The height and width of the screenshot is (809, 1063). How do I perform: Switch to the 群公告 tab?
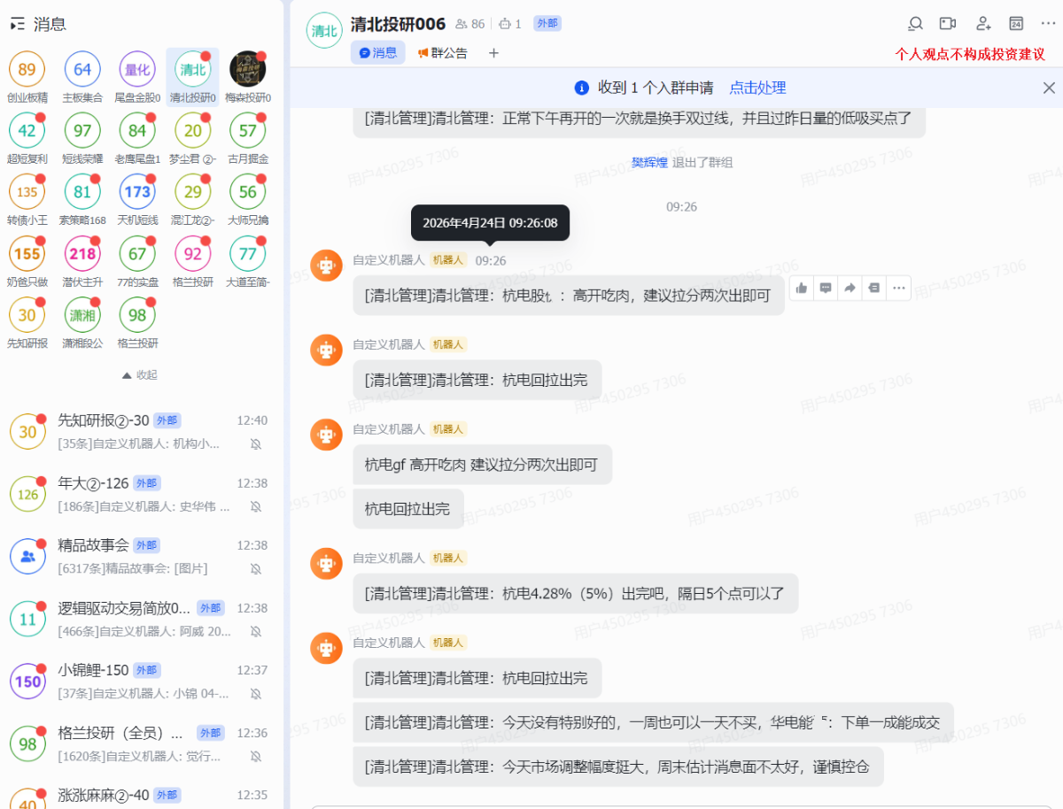click(442, 53)
